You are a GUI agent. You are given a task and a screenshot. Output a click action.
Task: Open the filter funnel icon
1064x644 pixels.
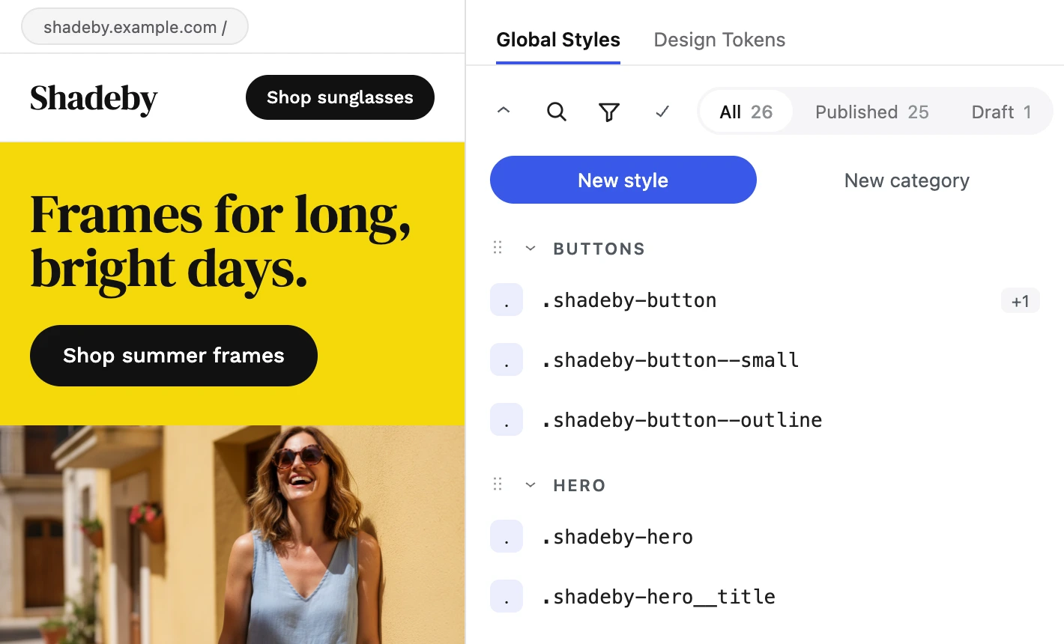[x=609, y=112]
